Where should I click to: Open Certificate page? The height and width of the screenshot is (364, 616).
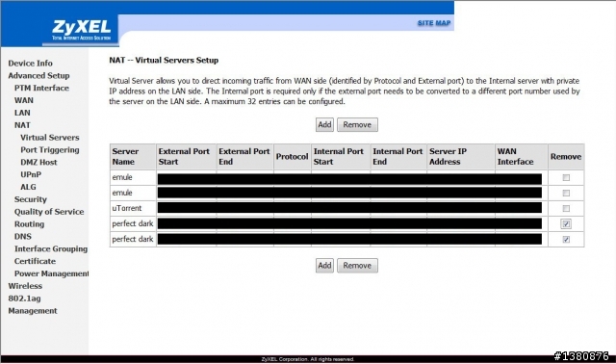tap(35, 261)
